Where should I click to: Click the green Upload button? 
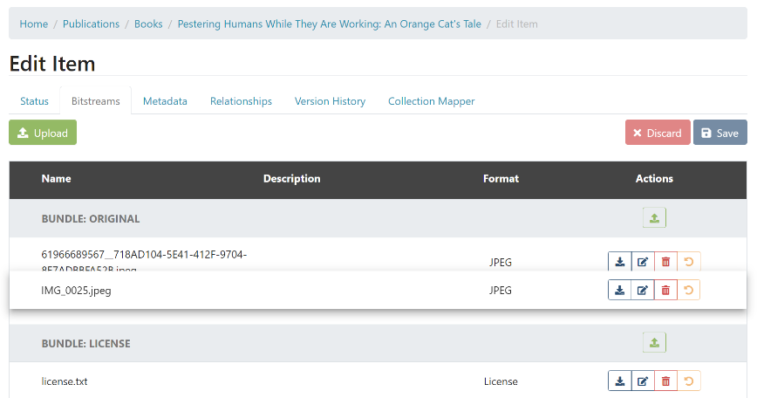43,133
